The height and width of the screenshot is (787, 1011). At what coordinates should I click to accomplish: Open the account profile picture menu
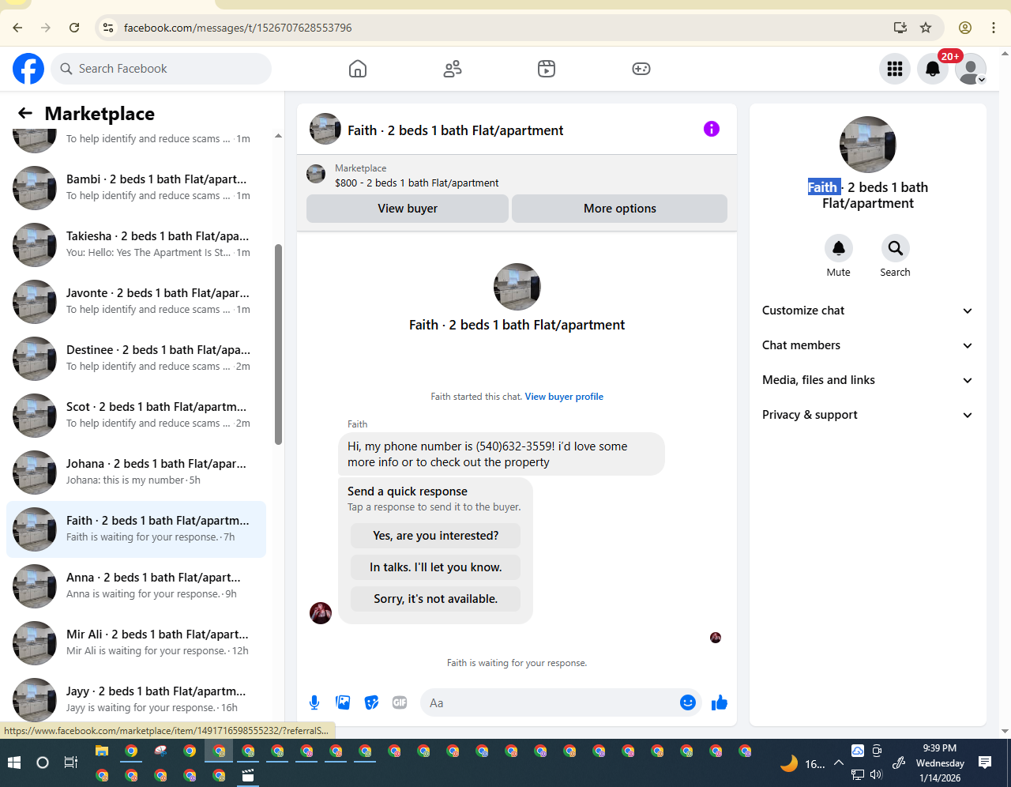(x=971, y=69)
